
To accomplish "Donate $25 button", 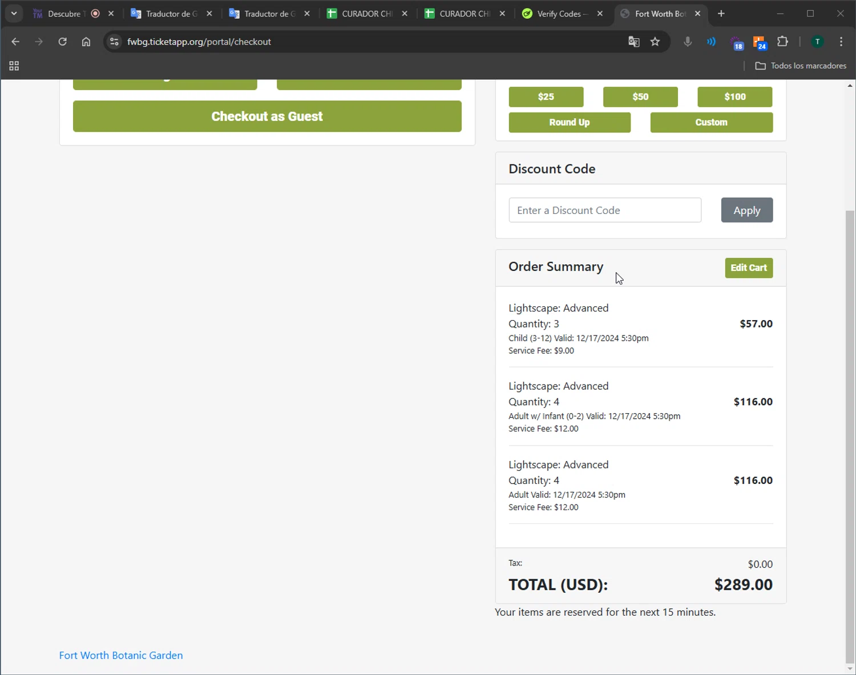I will pyautogui.click(x=546, y=97).
